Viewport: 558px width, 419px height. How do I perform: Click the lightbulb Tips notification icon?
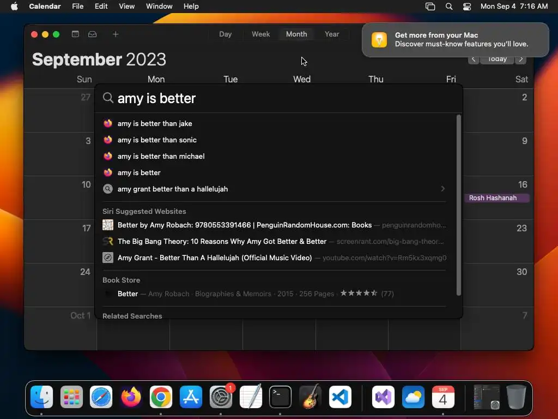click(379, 39)
